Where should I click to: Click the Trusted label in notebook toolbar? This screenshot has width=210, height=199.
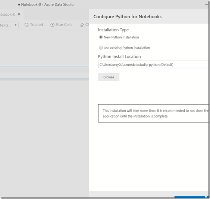point(37,25)
